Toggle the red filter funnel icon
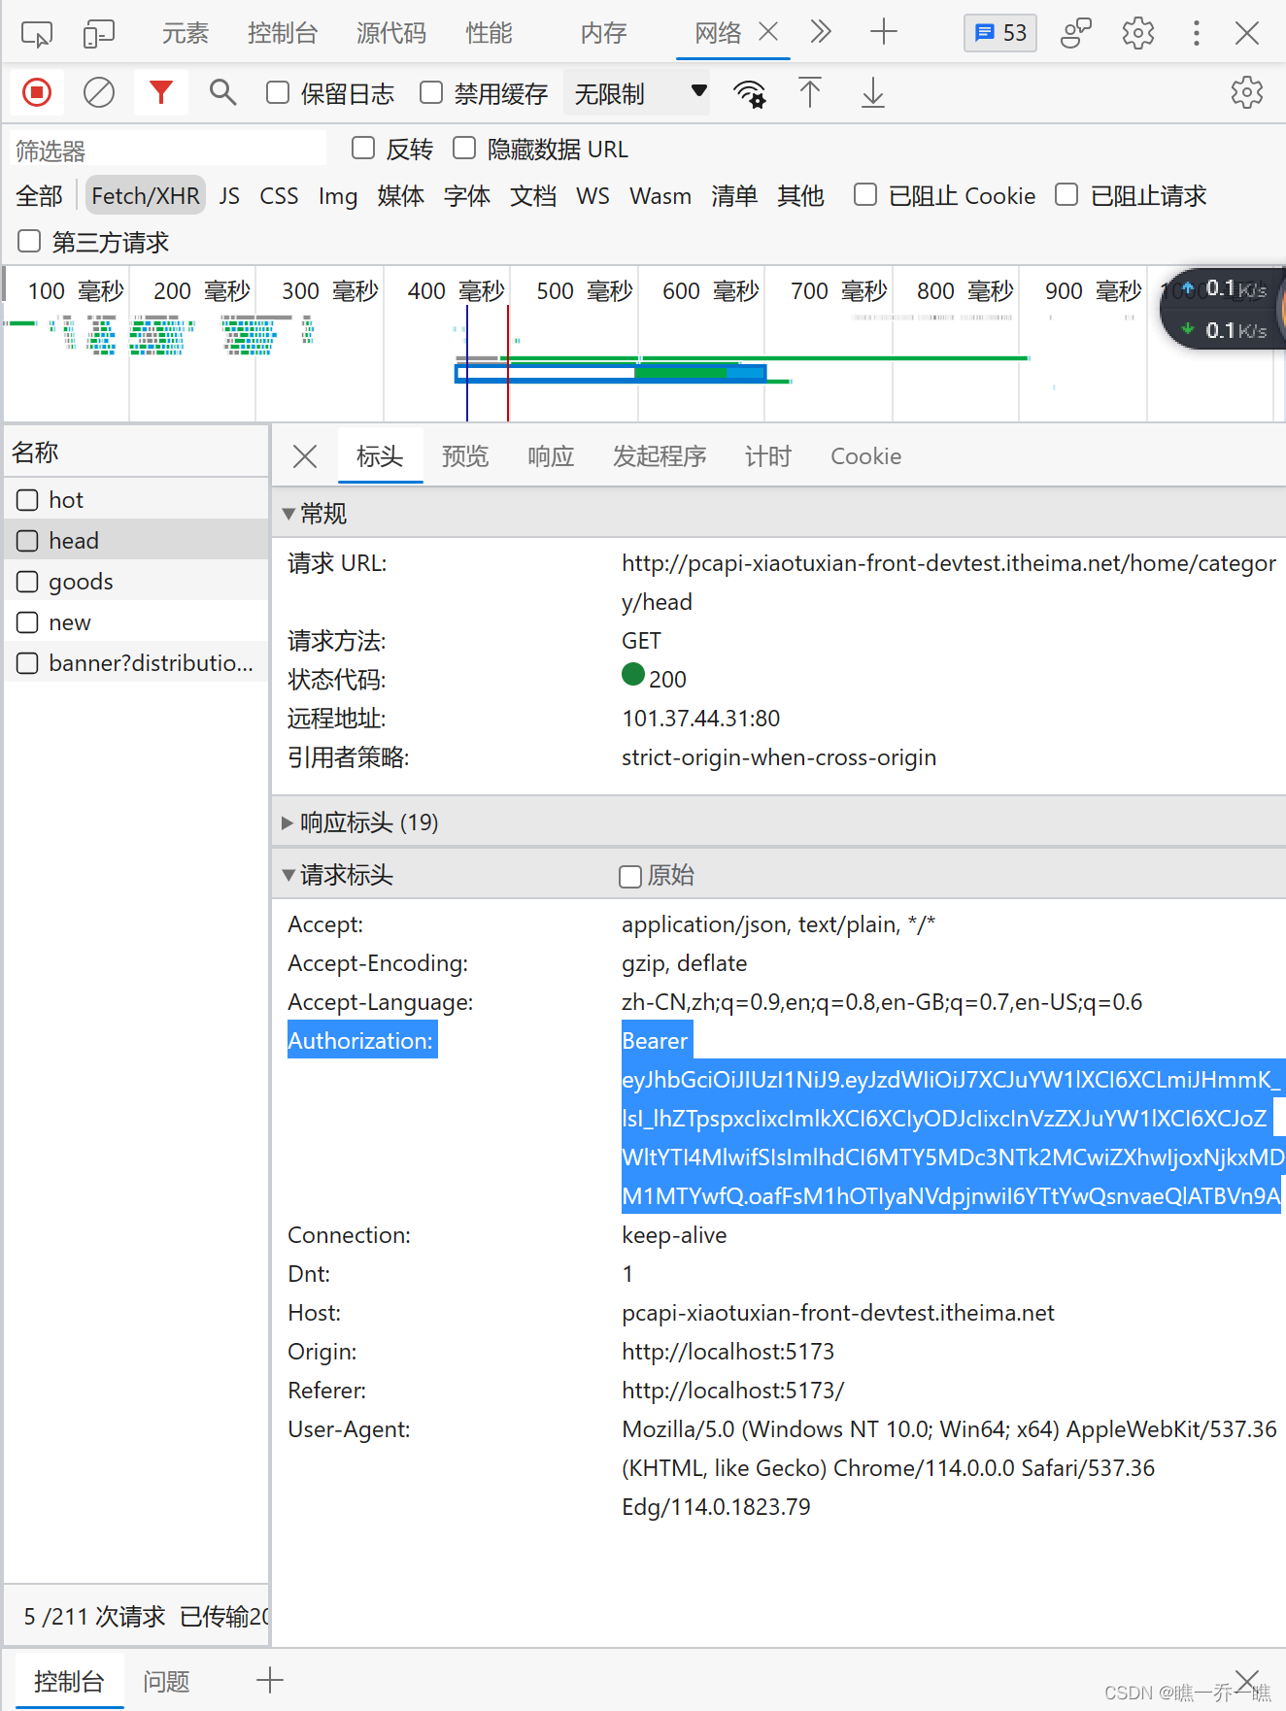 pos(161,93)
